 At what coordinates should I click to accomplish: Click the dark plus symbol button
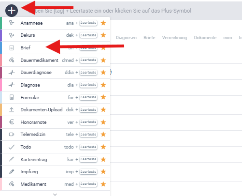[12, 11]
